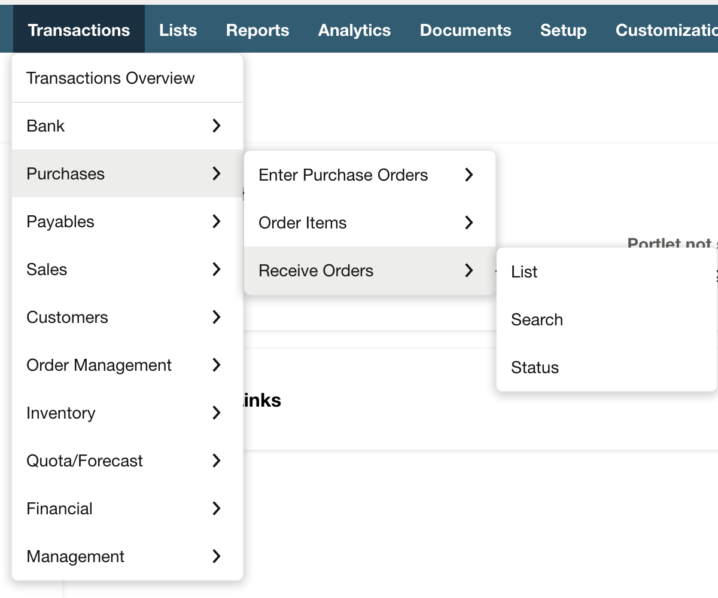Click the chevron next to Customers
Image resolution: width=718 pixels, height=598 pixels.
pyautogui.click(x=217, y=317)
